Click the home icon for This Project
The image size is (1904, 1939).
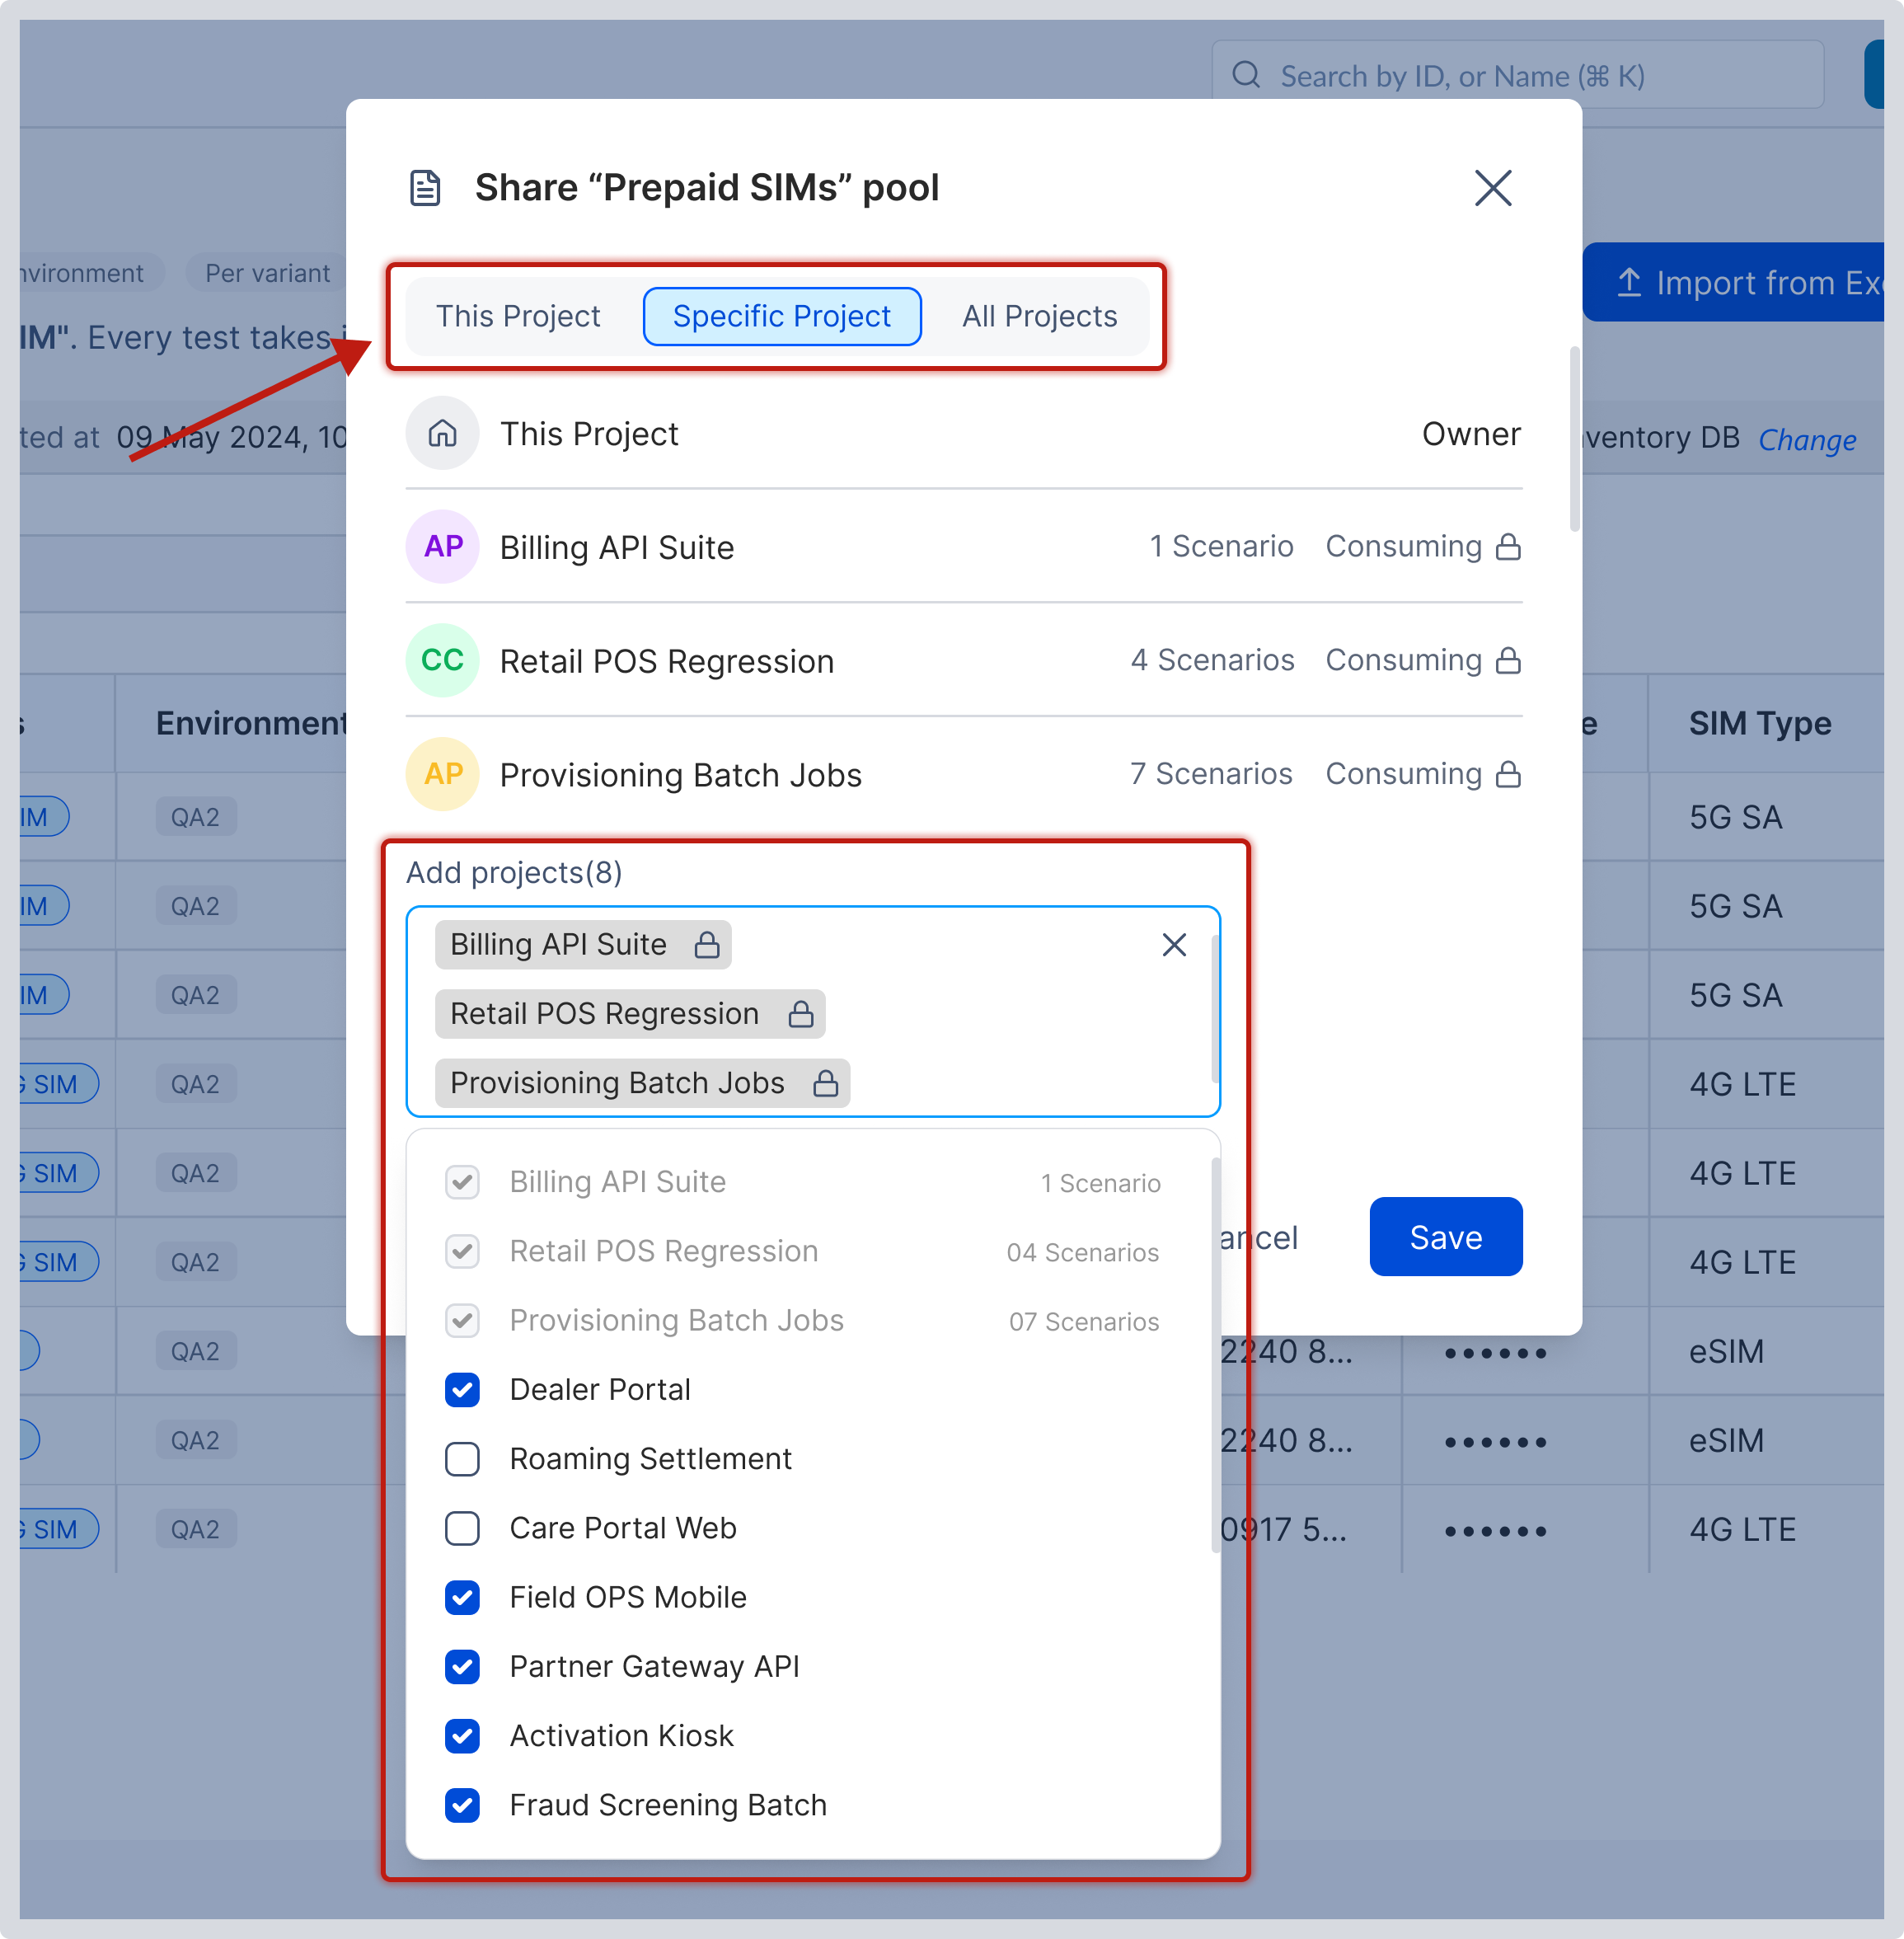point(442,433)
